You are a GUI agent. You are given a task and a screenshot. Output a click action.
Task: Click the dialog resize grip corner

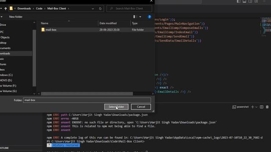[x=153, y=111]
